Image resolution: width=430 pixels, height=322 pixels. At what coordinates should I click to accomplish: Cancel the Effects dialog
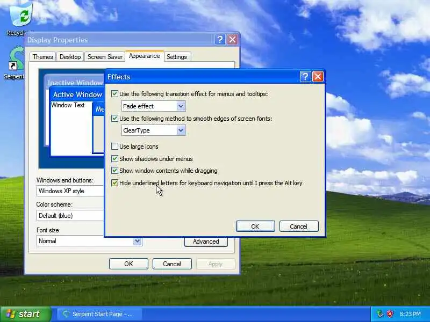(x=299, y=226)
